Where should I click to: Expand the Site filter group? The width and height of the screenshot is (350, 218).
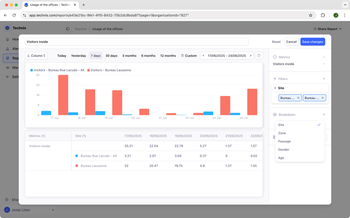pyautogui.click(x=275, y=88)
